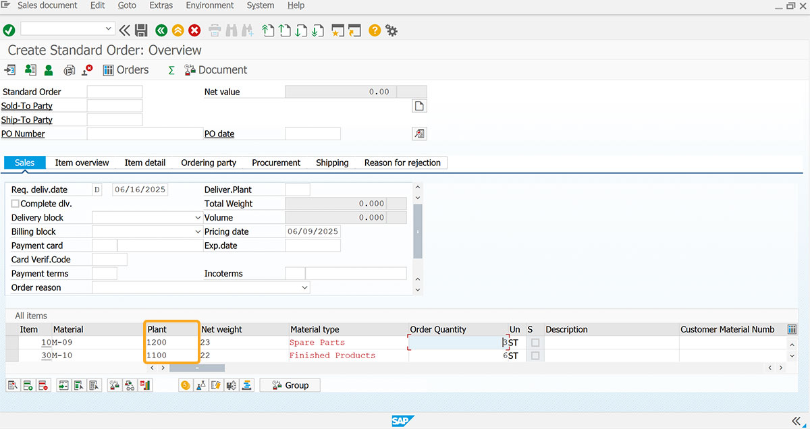
Task: Click the Print icon in toolbar
Action: click(215, 30)
